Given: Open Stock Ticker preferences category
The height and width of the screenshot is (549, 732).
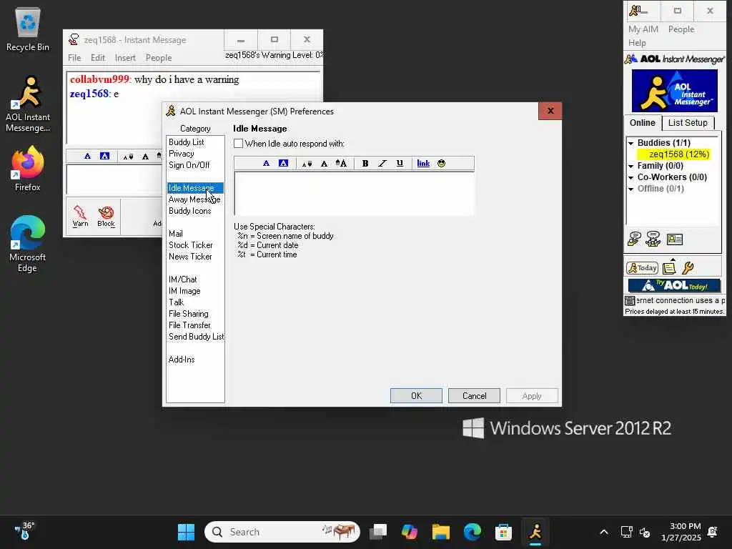Looking at the screenshot, I should [190, 245].
